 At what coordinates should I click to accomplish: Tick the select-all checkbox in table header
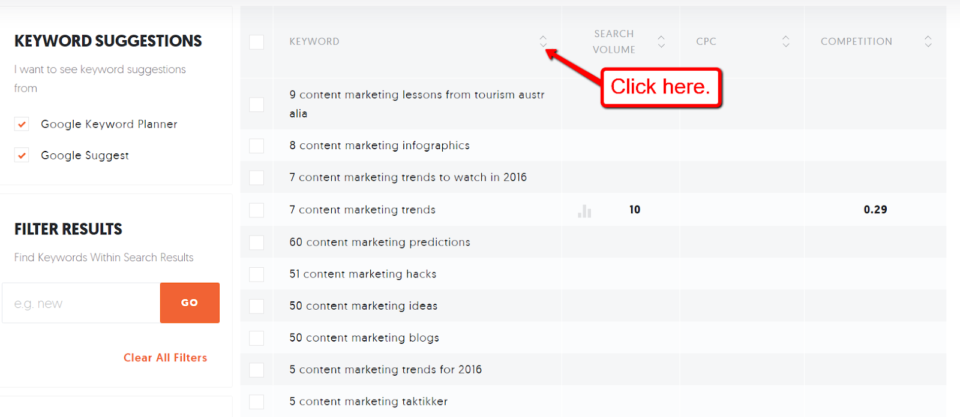pos(257,42)
